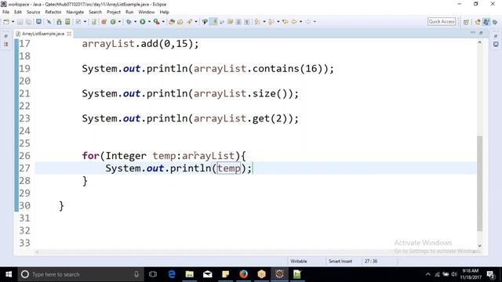This screenshot has height=282, width=502.
Task: Click the Open Task toolbar icon
Action: (x=180, y=22)
